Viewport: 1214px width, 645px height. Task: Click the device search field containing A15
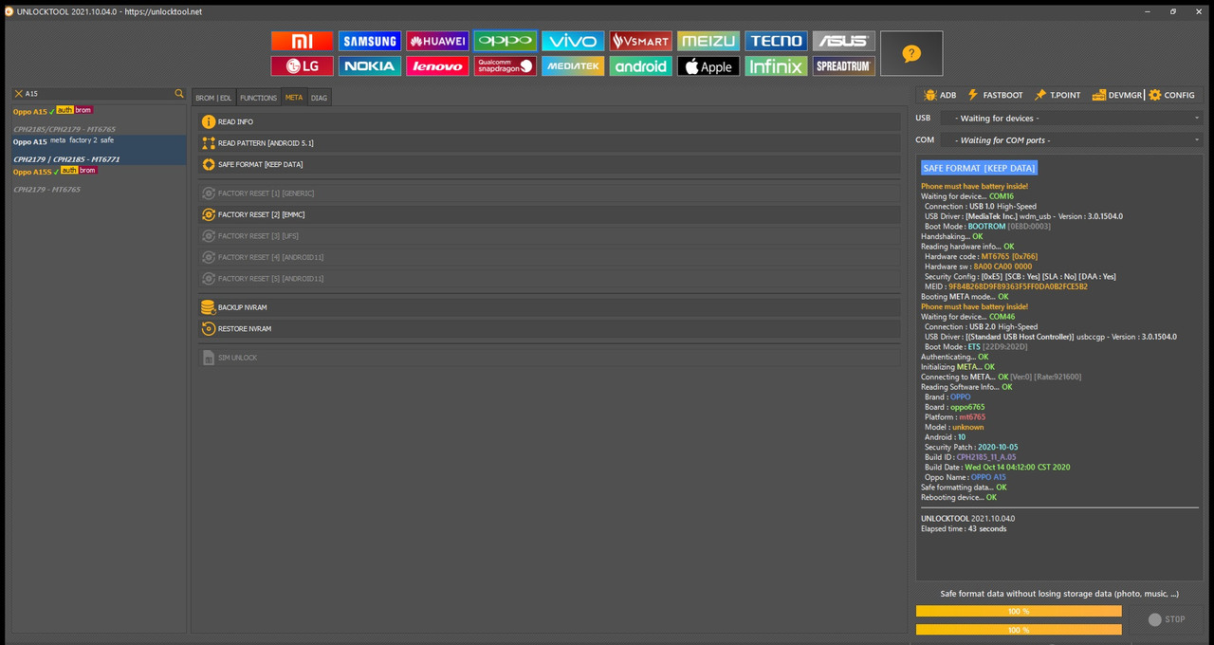99,94
